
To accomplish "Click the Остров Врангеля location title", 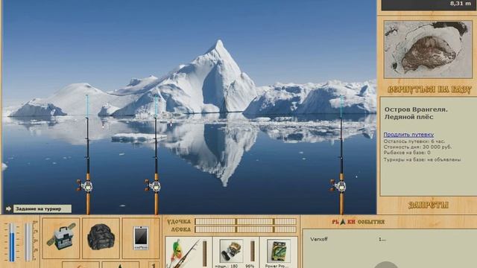I will [416, 109].
